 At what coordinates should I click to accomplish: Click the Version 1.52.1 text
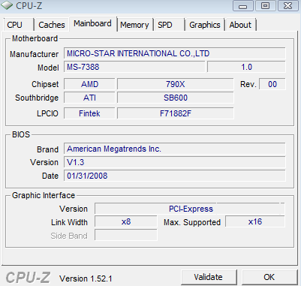[86, 278]
